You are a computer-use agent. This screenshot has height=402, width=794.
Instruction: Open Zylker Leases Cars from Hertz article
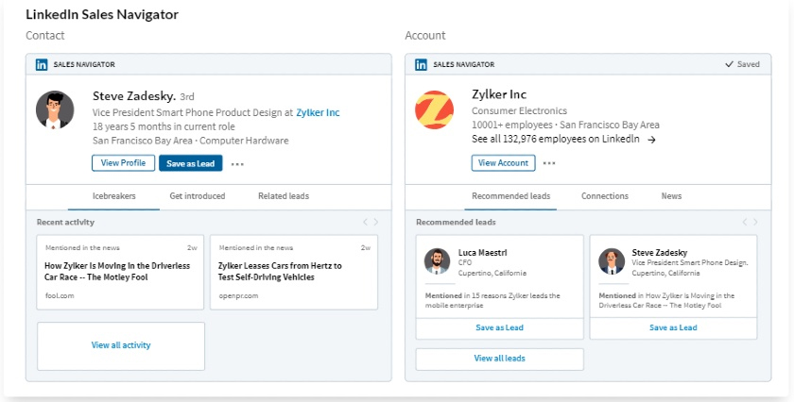pyautogui.click(x=280, y=272)
